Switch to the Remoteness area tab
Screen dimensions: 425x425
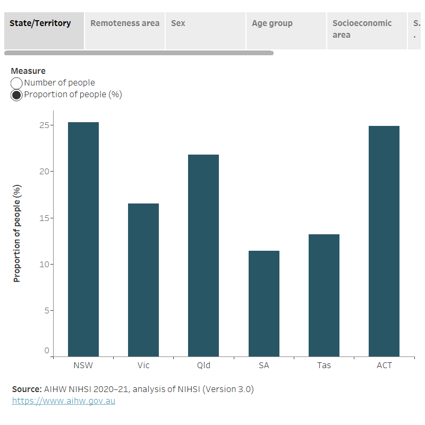tap(125, 23)
